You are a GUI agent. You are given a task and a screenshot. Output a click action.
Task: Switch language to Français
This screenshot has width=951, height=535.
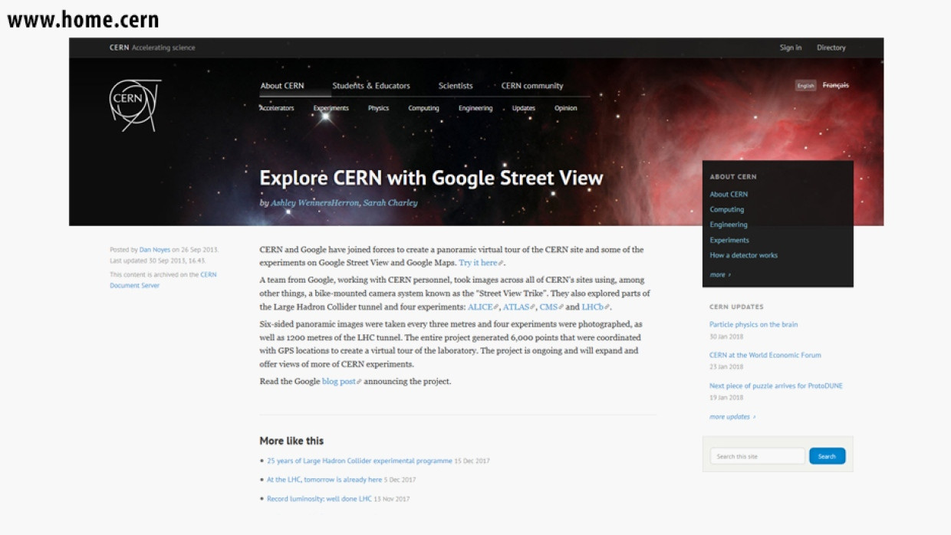pyautogui.click(x=835, y=85)
